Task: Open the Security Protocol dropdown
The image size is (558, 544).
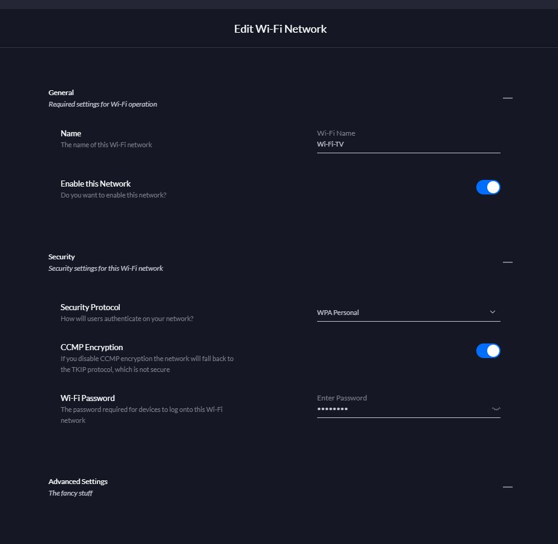Action: click(408, 313)
